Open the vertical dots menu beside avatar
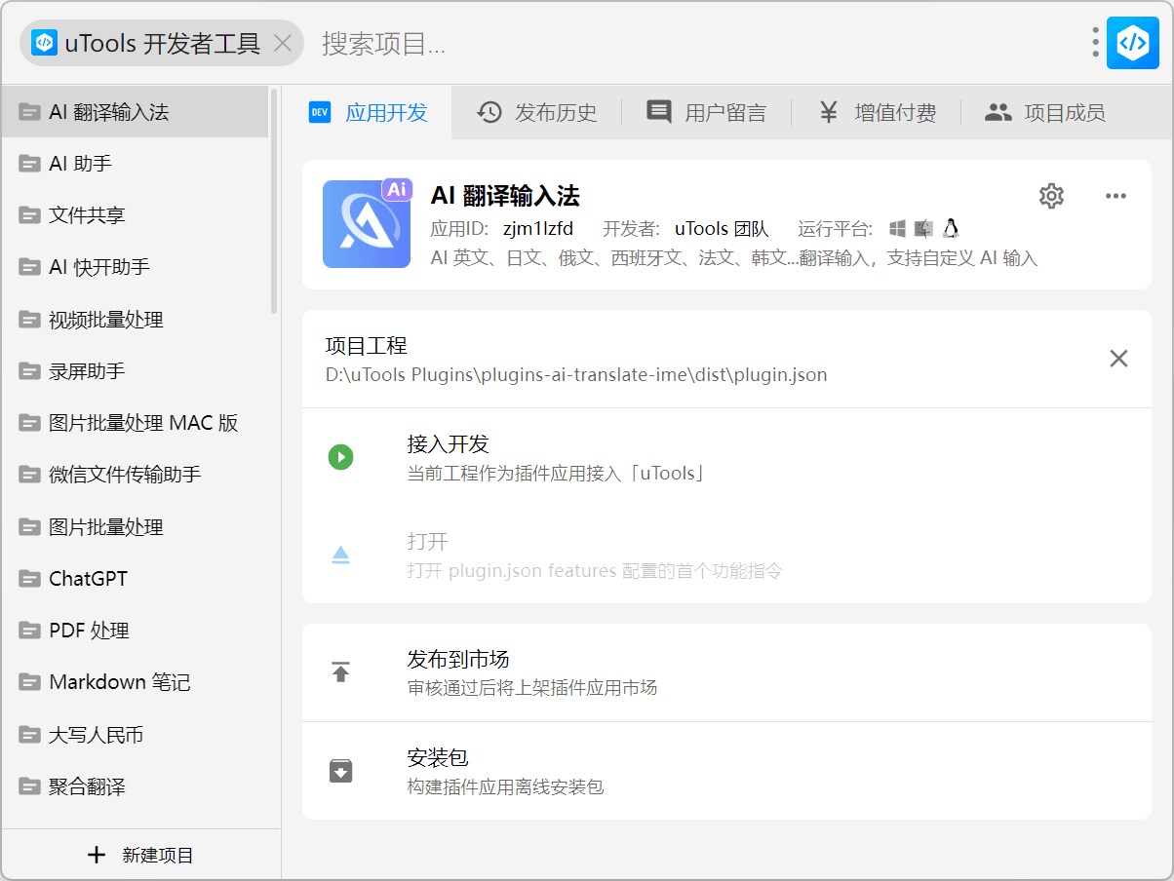Image resolution: width=1174 pixels, height=881 pixels. 1096,43
